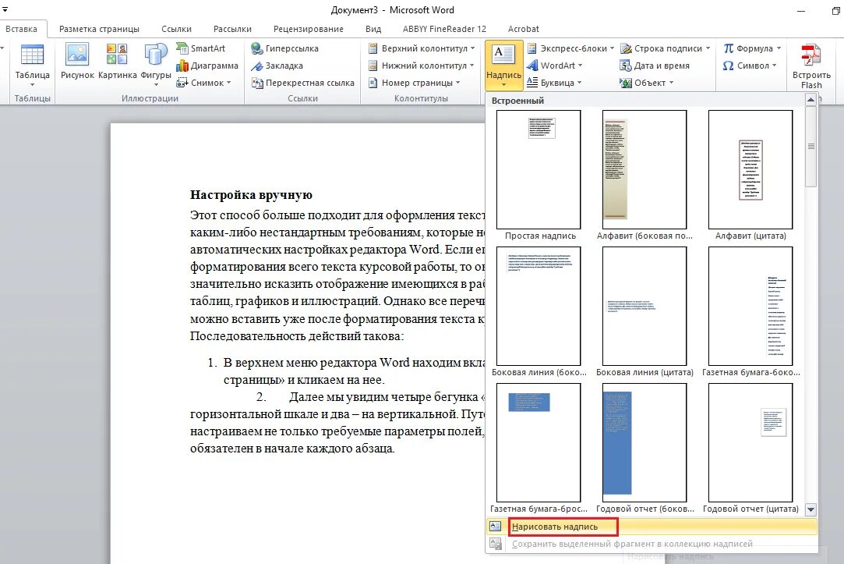Insert a Диаграмма chart

pos(207,66)
